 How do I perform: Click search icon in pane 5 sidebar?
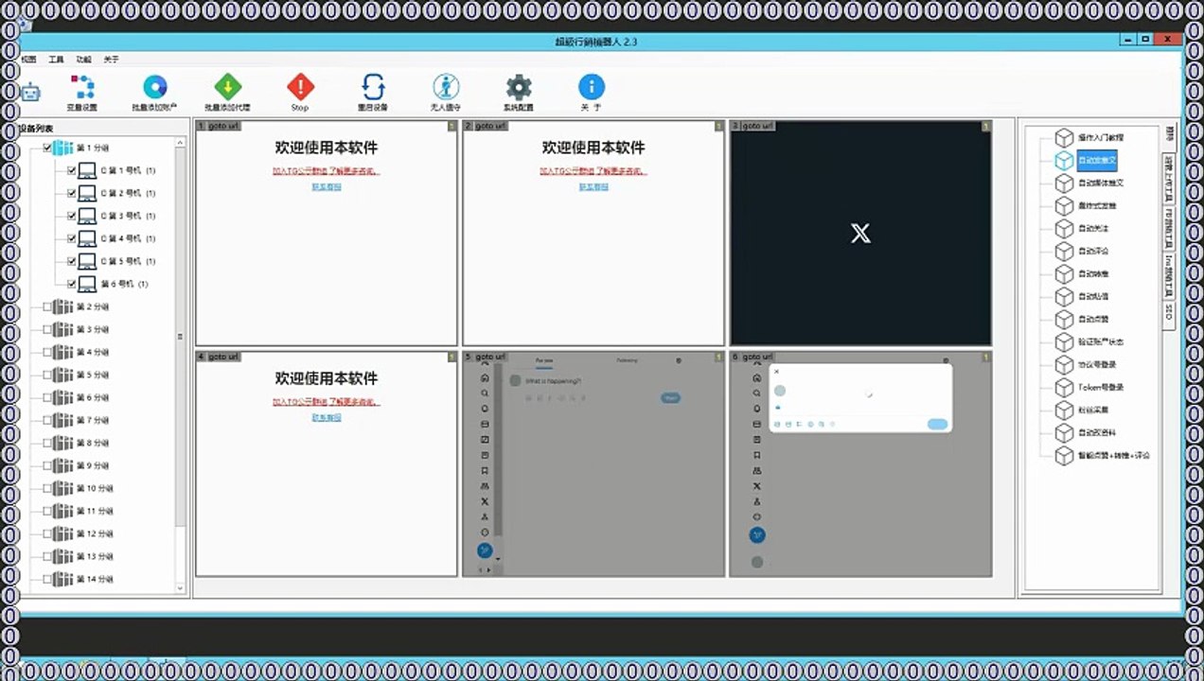[x=485, y=393]
